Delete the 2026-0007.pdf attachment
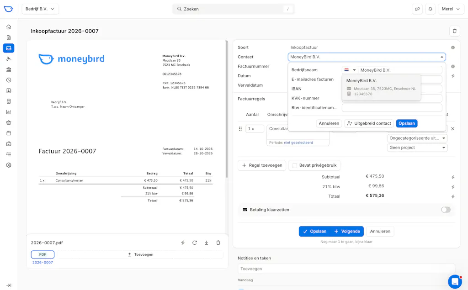The image size is (468, 290). pos(218,243)
